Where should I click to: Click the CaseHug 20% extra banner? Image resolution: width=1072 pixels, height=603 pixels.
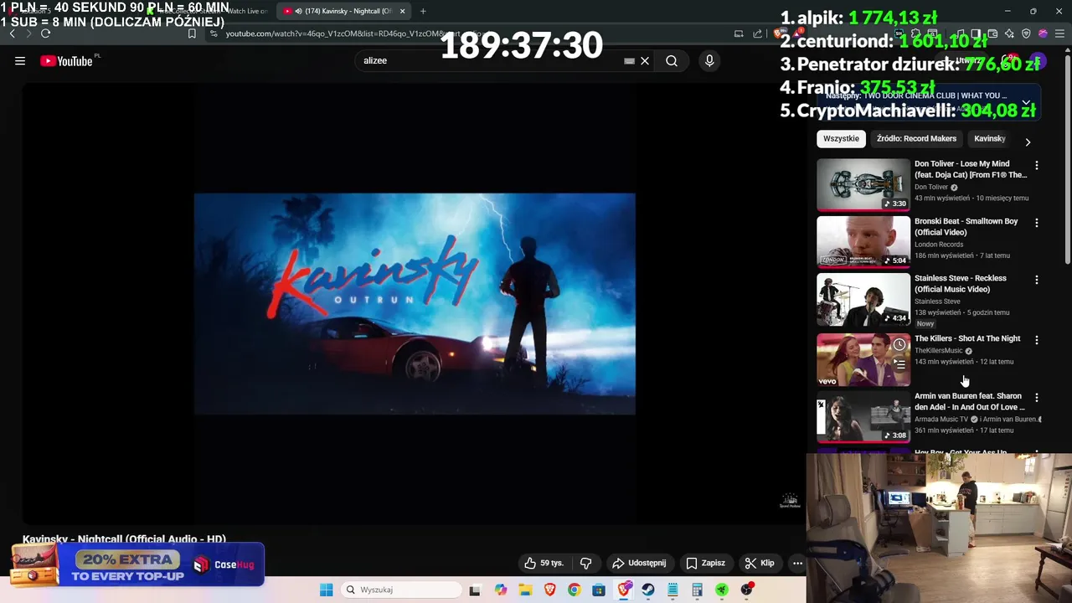(x=138, y=564)
